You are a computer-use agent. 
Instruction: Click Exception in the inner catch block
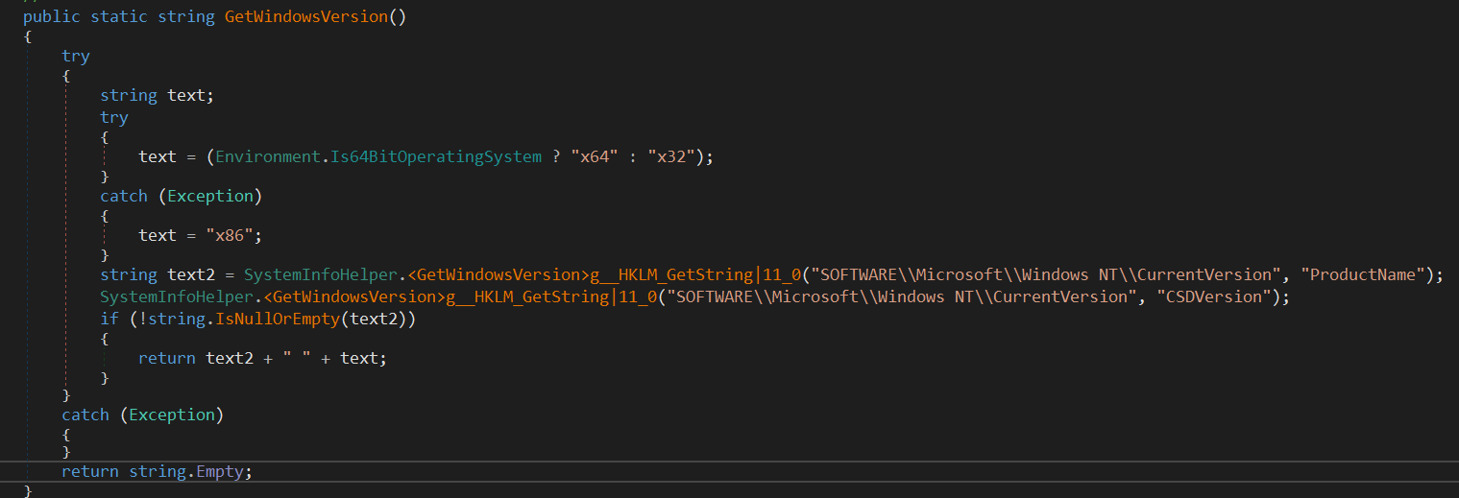click(209, 196)
